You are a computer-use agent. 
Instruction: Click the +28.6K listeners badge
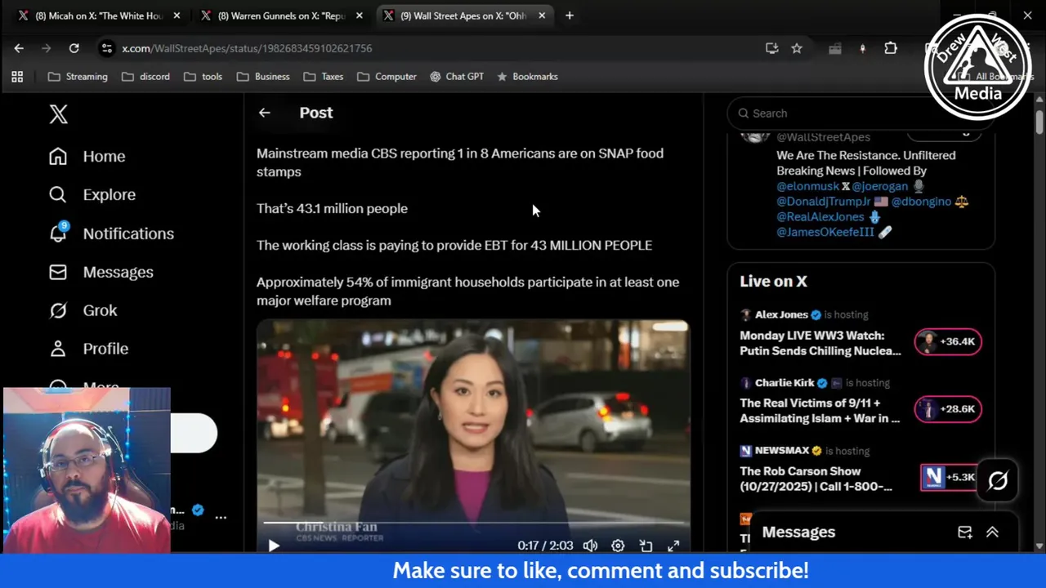point(948,409)
